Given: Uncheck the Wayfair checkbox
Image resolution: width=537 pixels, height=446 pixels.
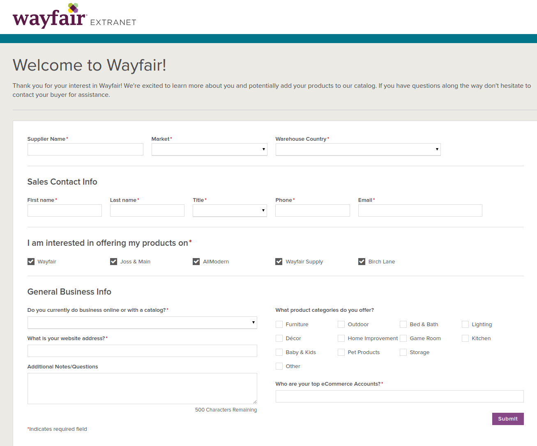Looking at the screenshot, I should click(31, 262).
